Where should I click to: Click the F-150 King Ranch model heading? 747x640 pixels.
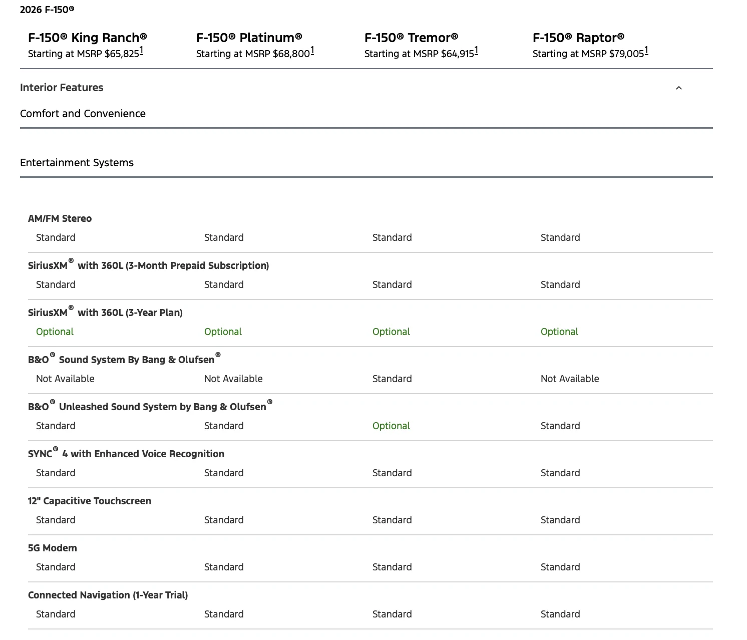click(88, 38)
